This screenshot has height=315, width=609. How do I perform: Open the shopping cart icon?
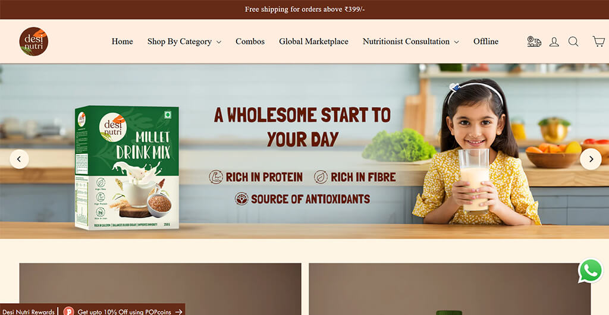click(598, 41)
